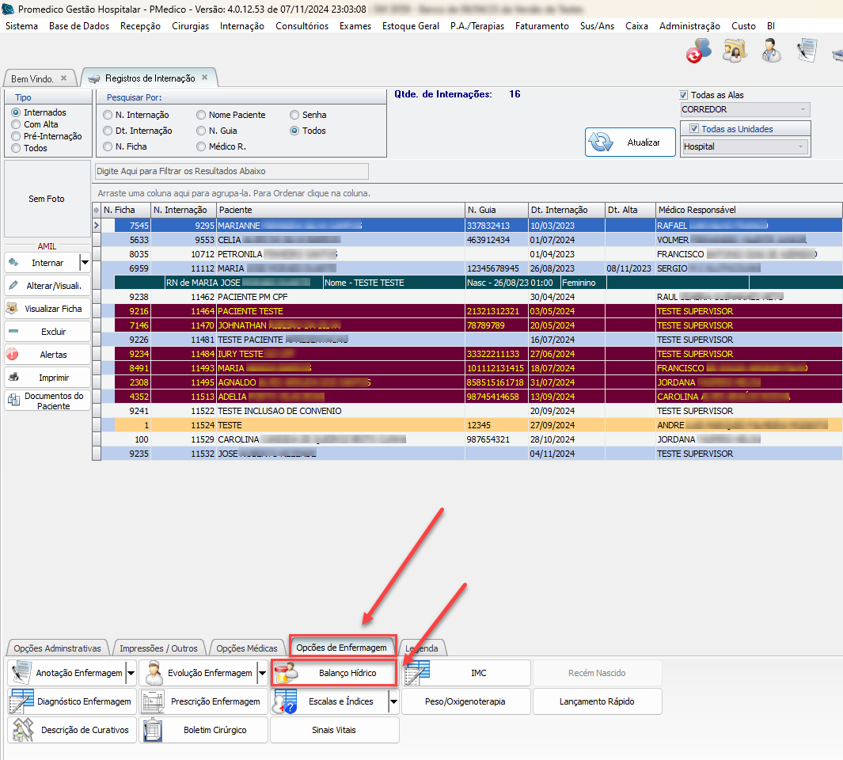
Task: Open the Faturamento menu
Action: [x=541, y=26]
